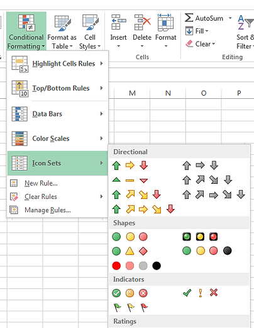This screenshot has height=328, width=254.
Task: Select the 3 Flags icon set
Action: [130, 307]
